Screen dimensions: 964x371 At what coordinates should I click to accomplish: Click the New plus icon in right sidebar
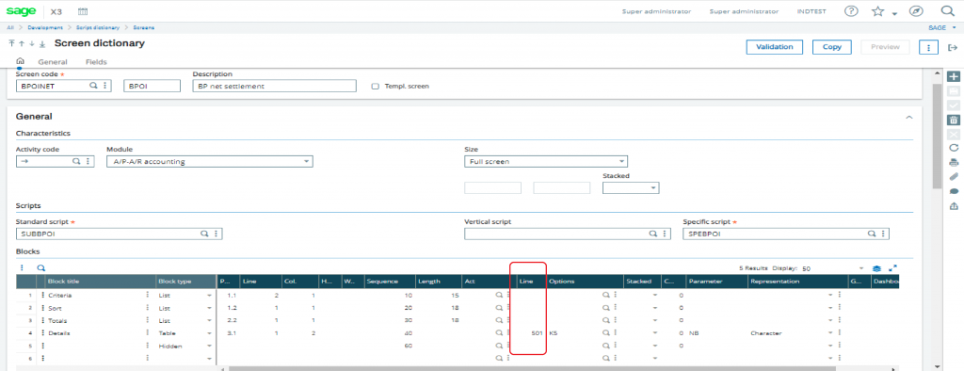coord(954,77)
